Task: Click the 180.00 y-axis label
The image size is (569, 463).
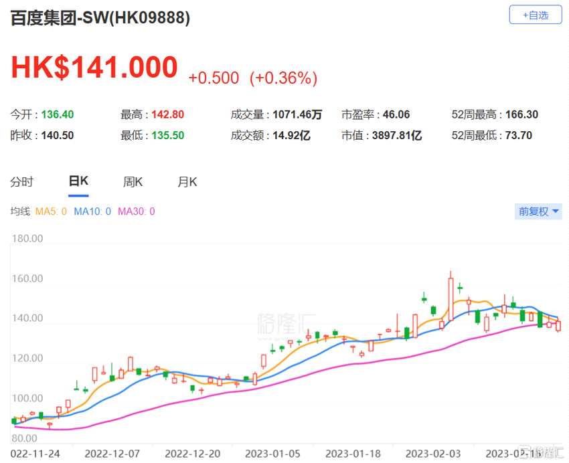Action: [27, 239]
